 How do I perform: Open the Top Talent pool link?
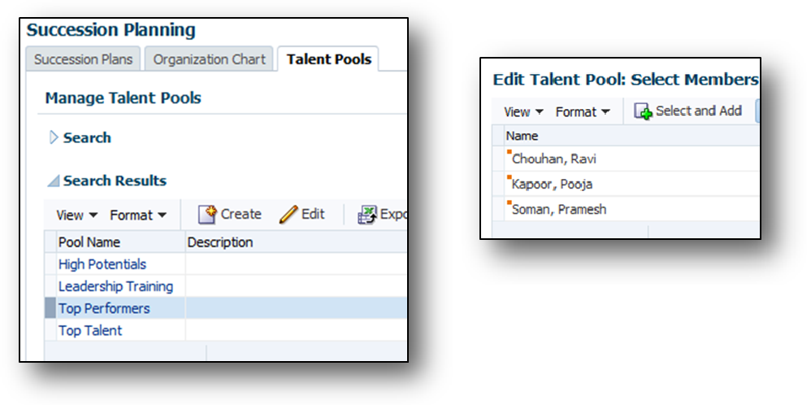click(90, 330)
